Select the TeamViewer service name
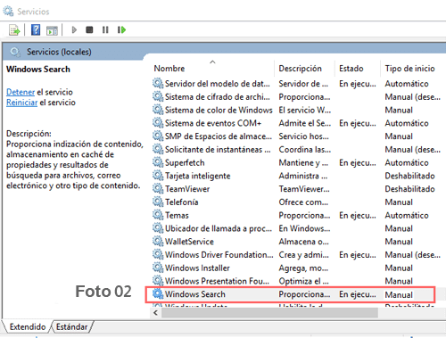Image resolution: width=446 pixels, height=338 pixels. 187,189
